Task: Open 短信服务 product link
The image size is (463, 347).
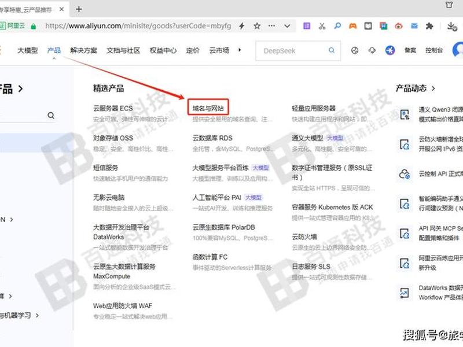Action: (106, 168)
